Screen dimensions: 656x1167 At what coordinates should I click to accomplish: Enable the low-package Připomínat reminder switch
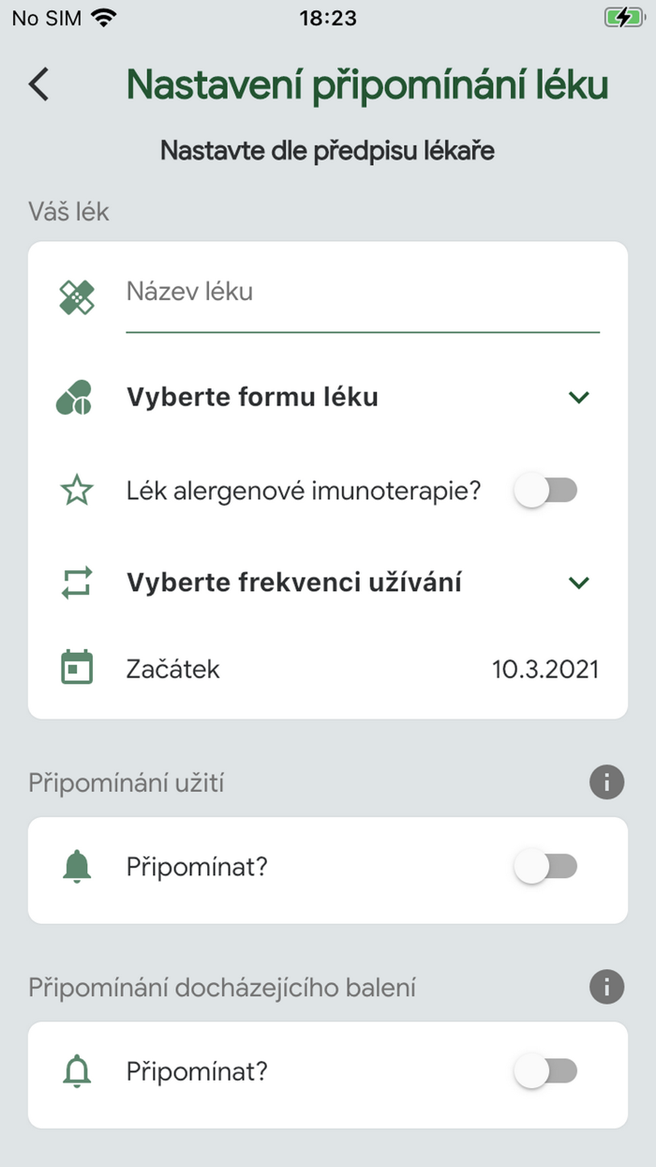(x=545, y=1072)
